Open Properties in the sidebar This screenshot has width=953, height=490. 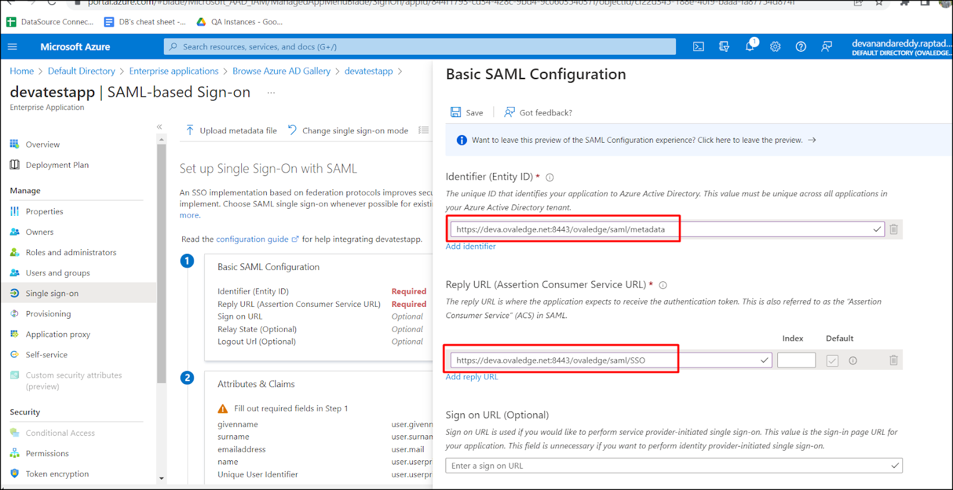click(44, 211)
